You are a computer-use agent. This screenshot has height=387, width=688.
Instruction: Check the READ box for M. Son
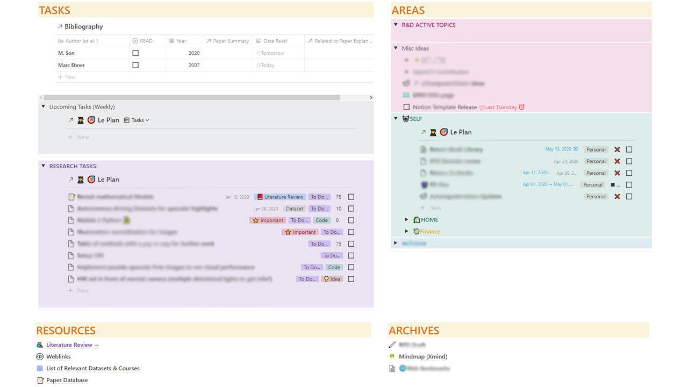[x=135, y=53]
